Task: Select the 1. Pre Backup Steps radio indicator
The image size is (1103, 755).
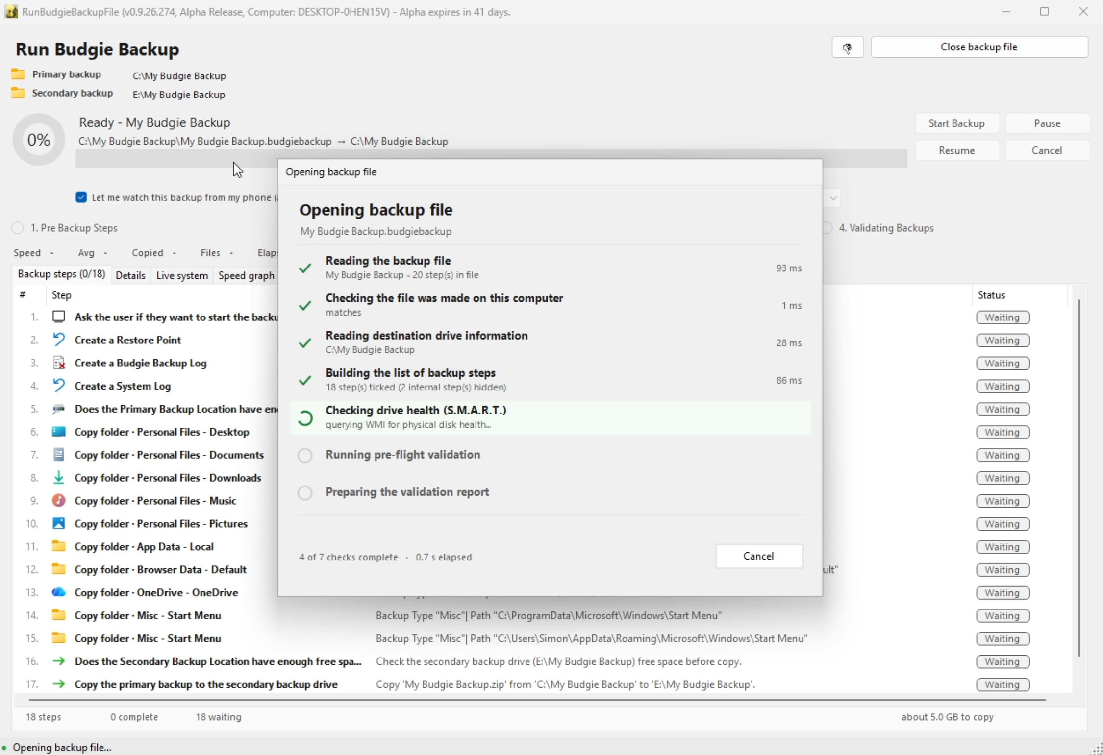Action: (x=18, y=228)
